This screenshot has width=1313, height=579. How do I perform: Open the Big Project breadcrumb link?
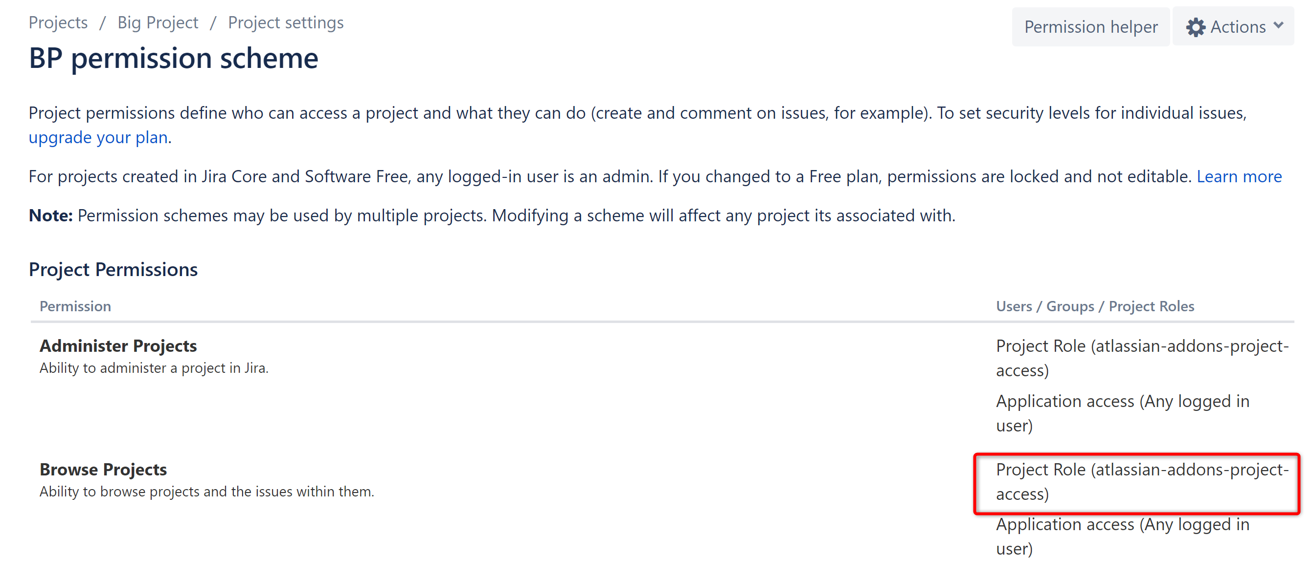pos(158,22)
